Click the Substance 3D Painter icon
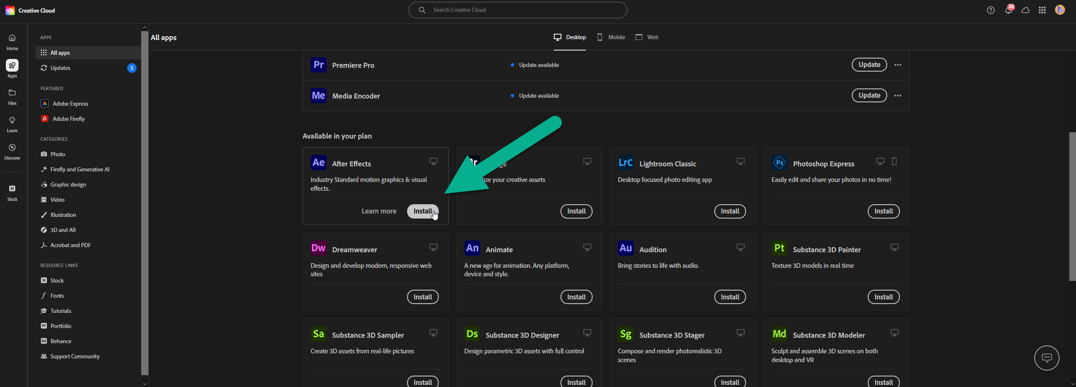This screenshot has height=387, width=1076. [x=779, y=248]
